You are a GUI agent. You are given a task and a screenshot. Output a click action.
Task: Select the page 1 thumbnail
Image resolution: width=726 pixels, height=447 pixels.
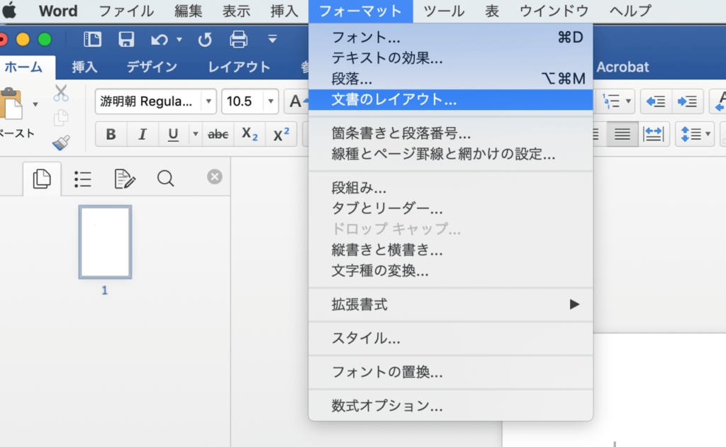coord(105,243)
